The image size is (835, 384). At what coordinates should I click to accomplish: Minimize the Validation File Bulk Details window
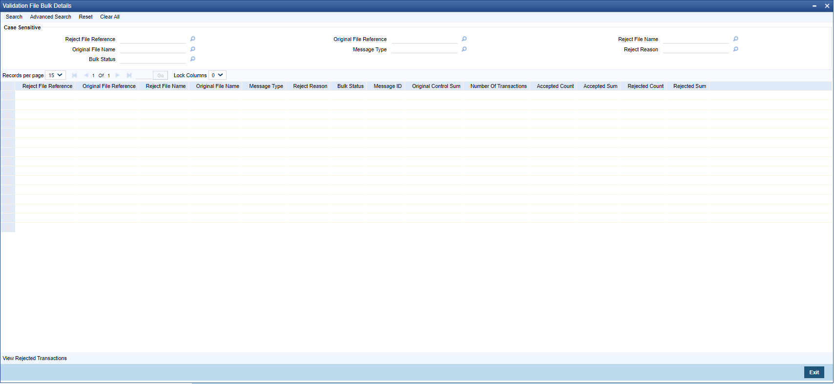pyautogui.click(x=814, y=6)
